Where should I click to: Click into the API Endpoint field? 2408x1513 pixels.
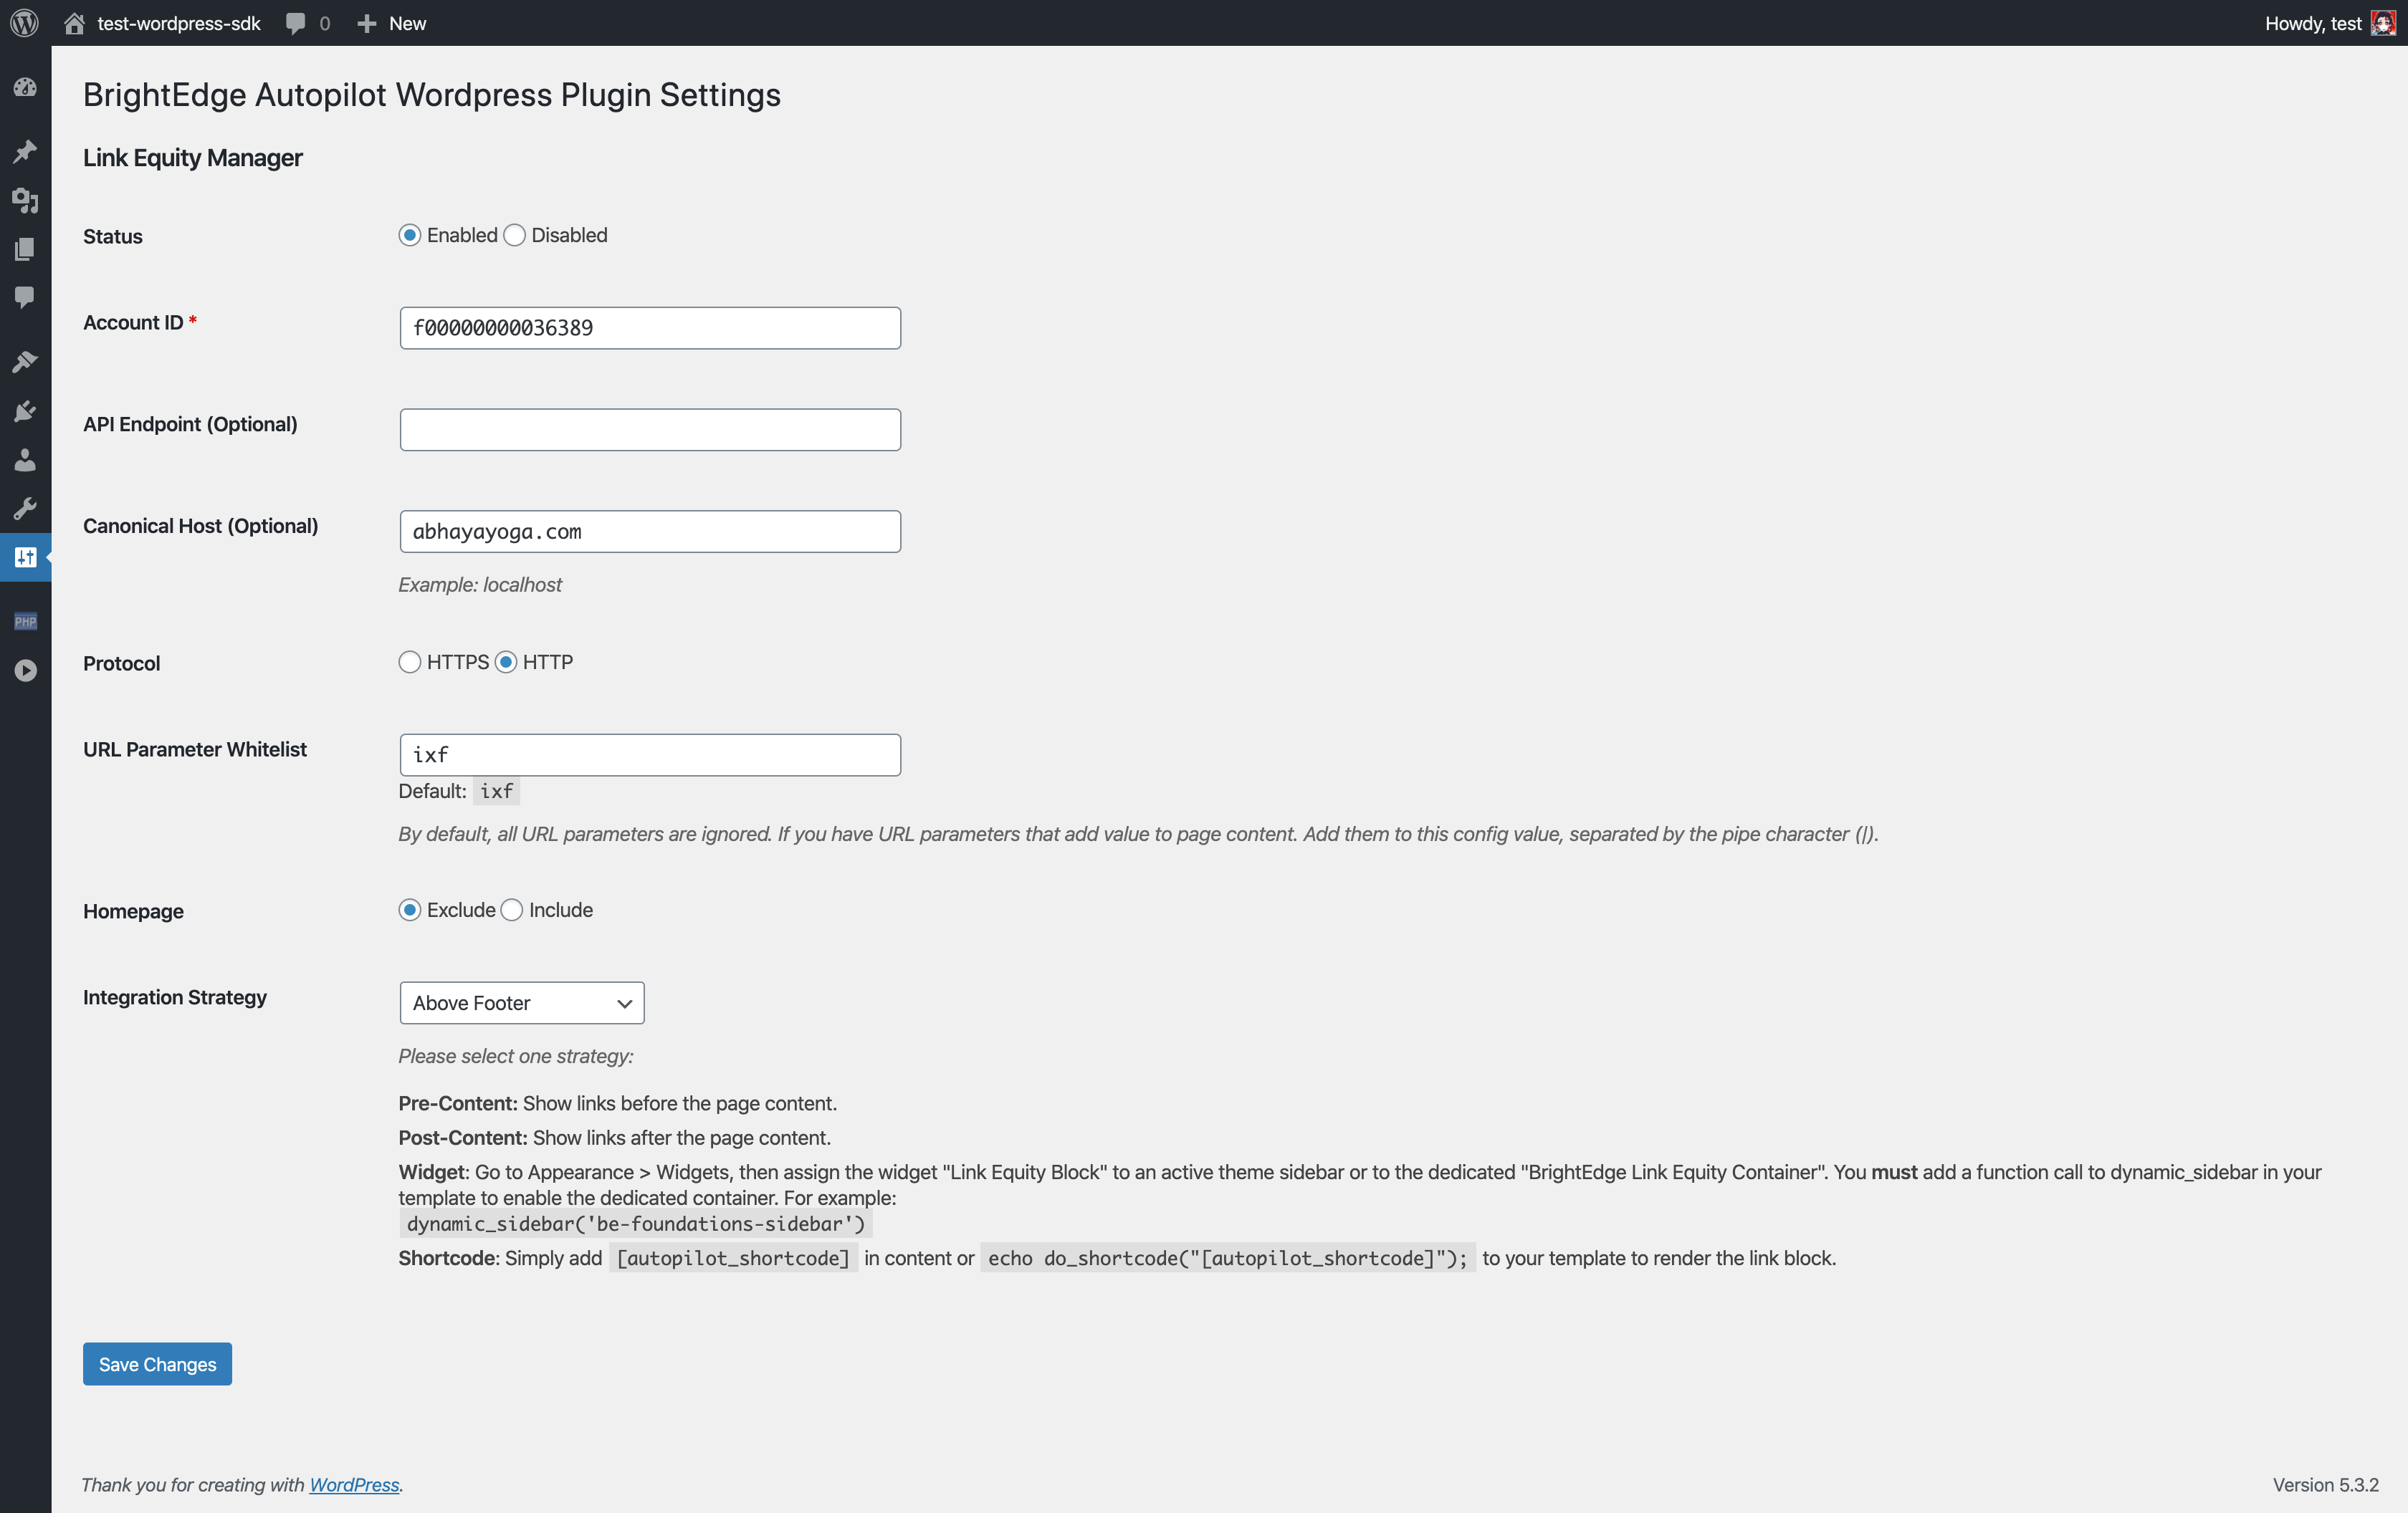click(650, 430)
